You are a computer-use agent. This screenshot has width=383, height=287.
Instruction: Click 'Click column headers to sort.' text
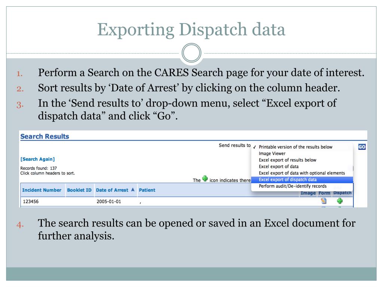(48, 173)
